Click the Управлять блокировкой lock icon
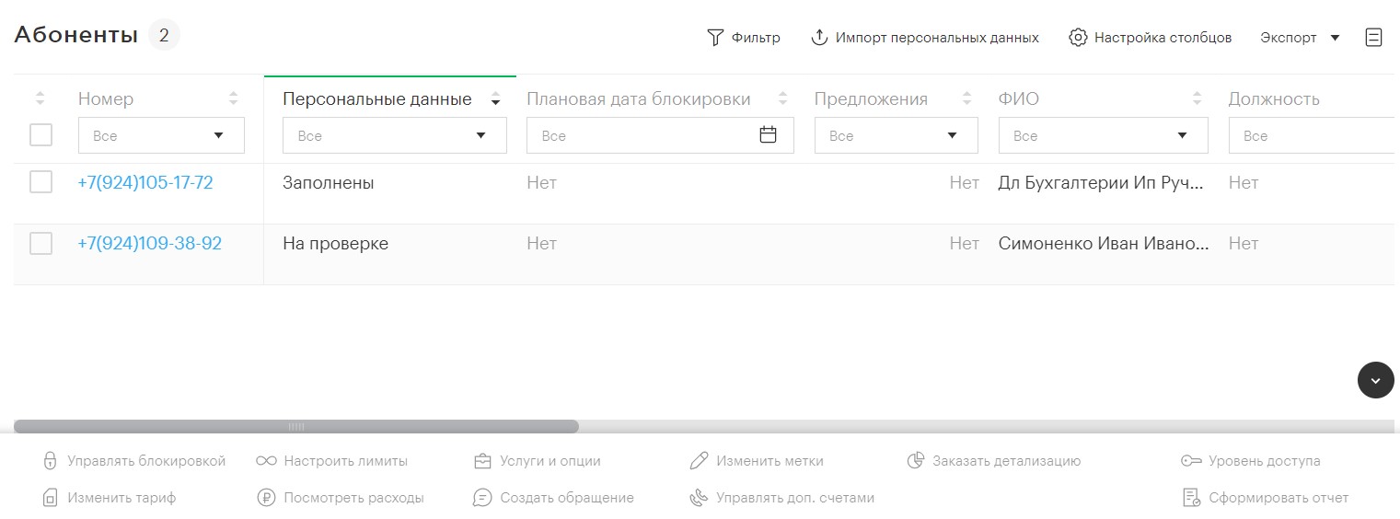Viewport: 1400px width, 519px height. [51, 461]
